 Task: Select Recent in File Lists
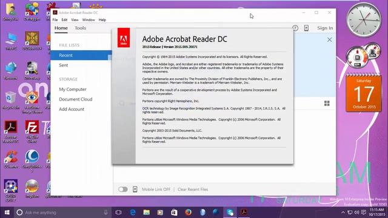point(81,55)
